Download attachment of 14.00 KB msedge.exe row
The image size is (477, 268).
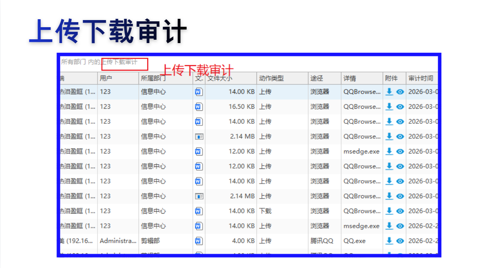pyautogui.click(x=389, y=226)
